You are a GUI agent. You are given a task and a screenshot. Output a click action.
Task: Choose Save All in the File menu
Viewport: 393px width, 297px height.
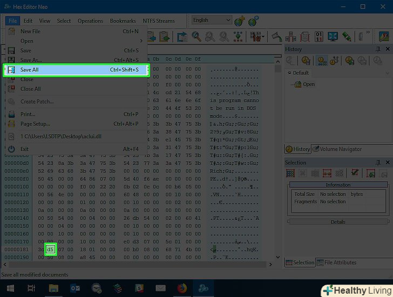[76, 70]
